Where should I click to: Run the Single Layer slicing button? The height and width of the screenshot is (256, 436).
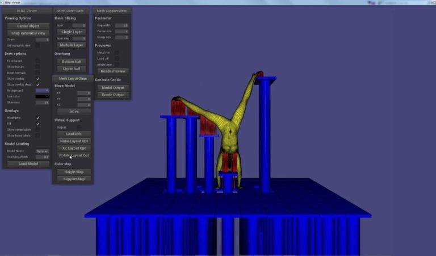pos(71,32)
